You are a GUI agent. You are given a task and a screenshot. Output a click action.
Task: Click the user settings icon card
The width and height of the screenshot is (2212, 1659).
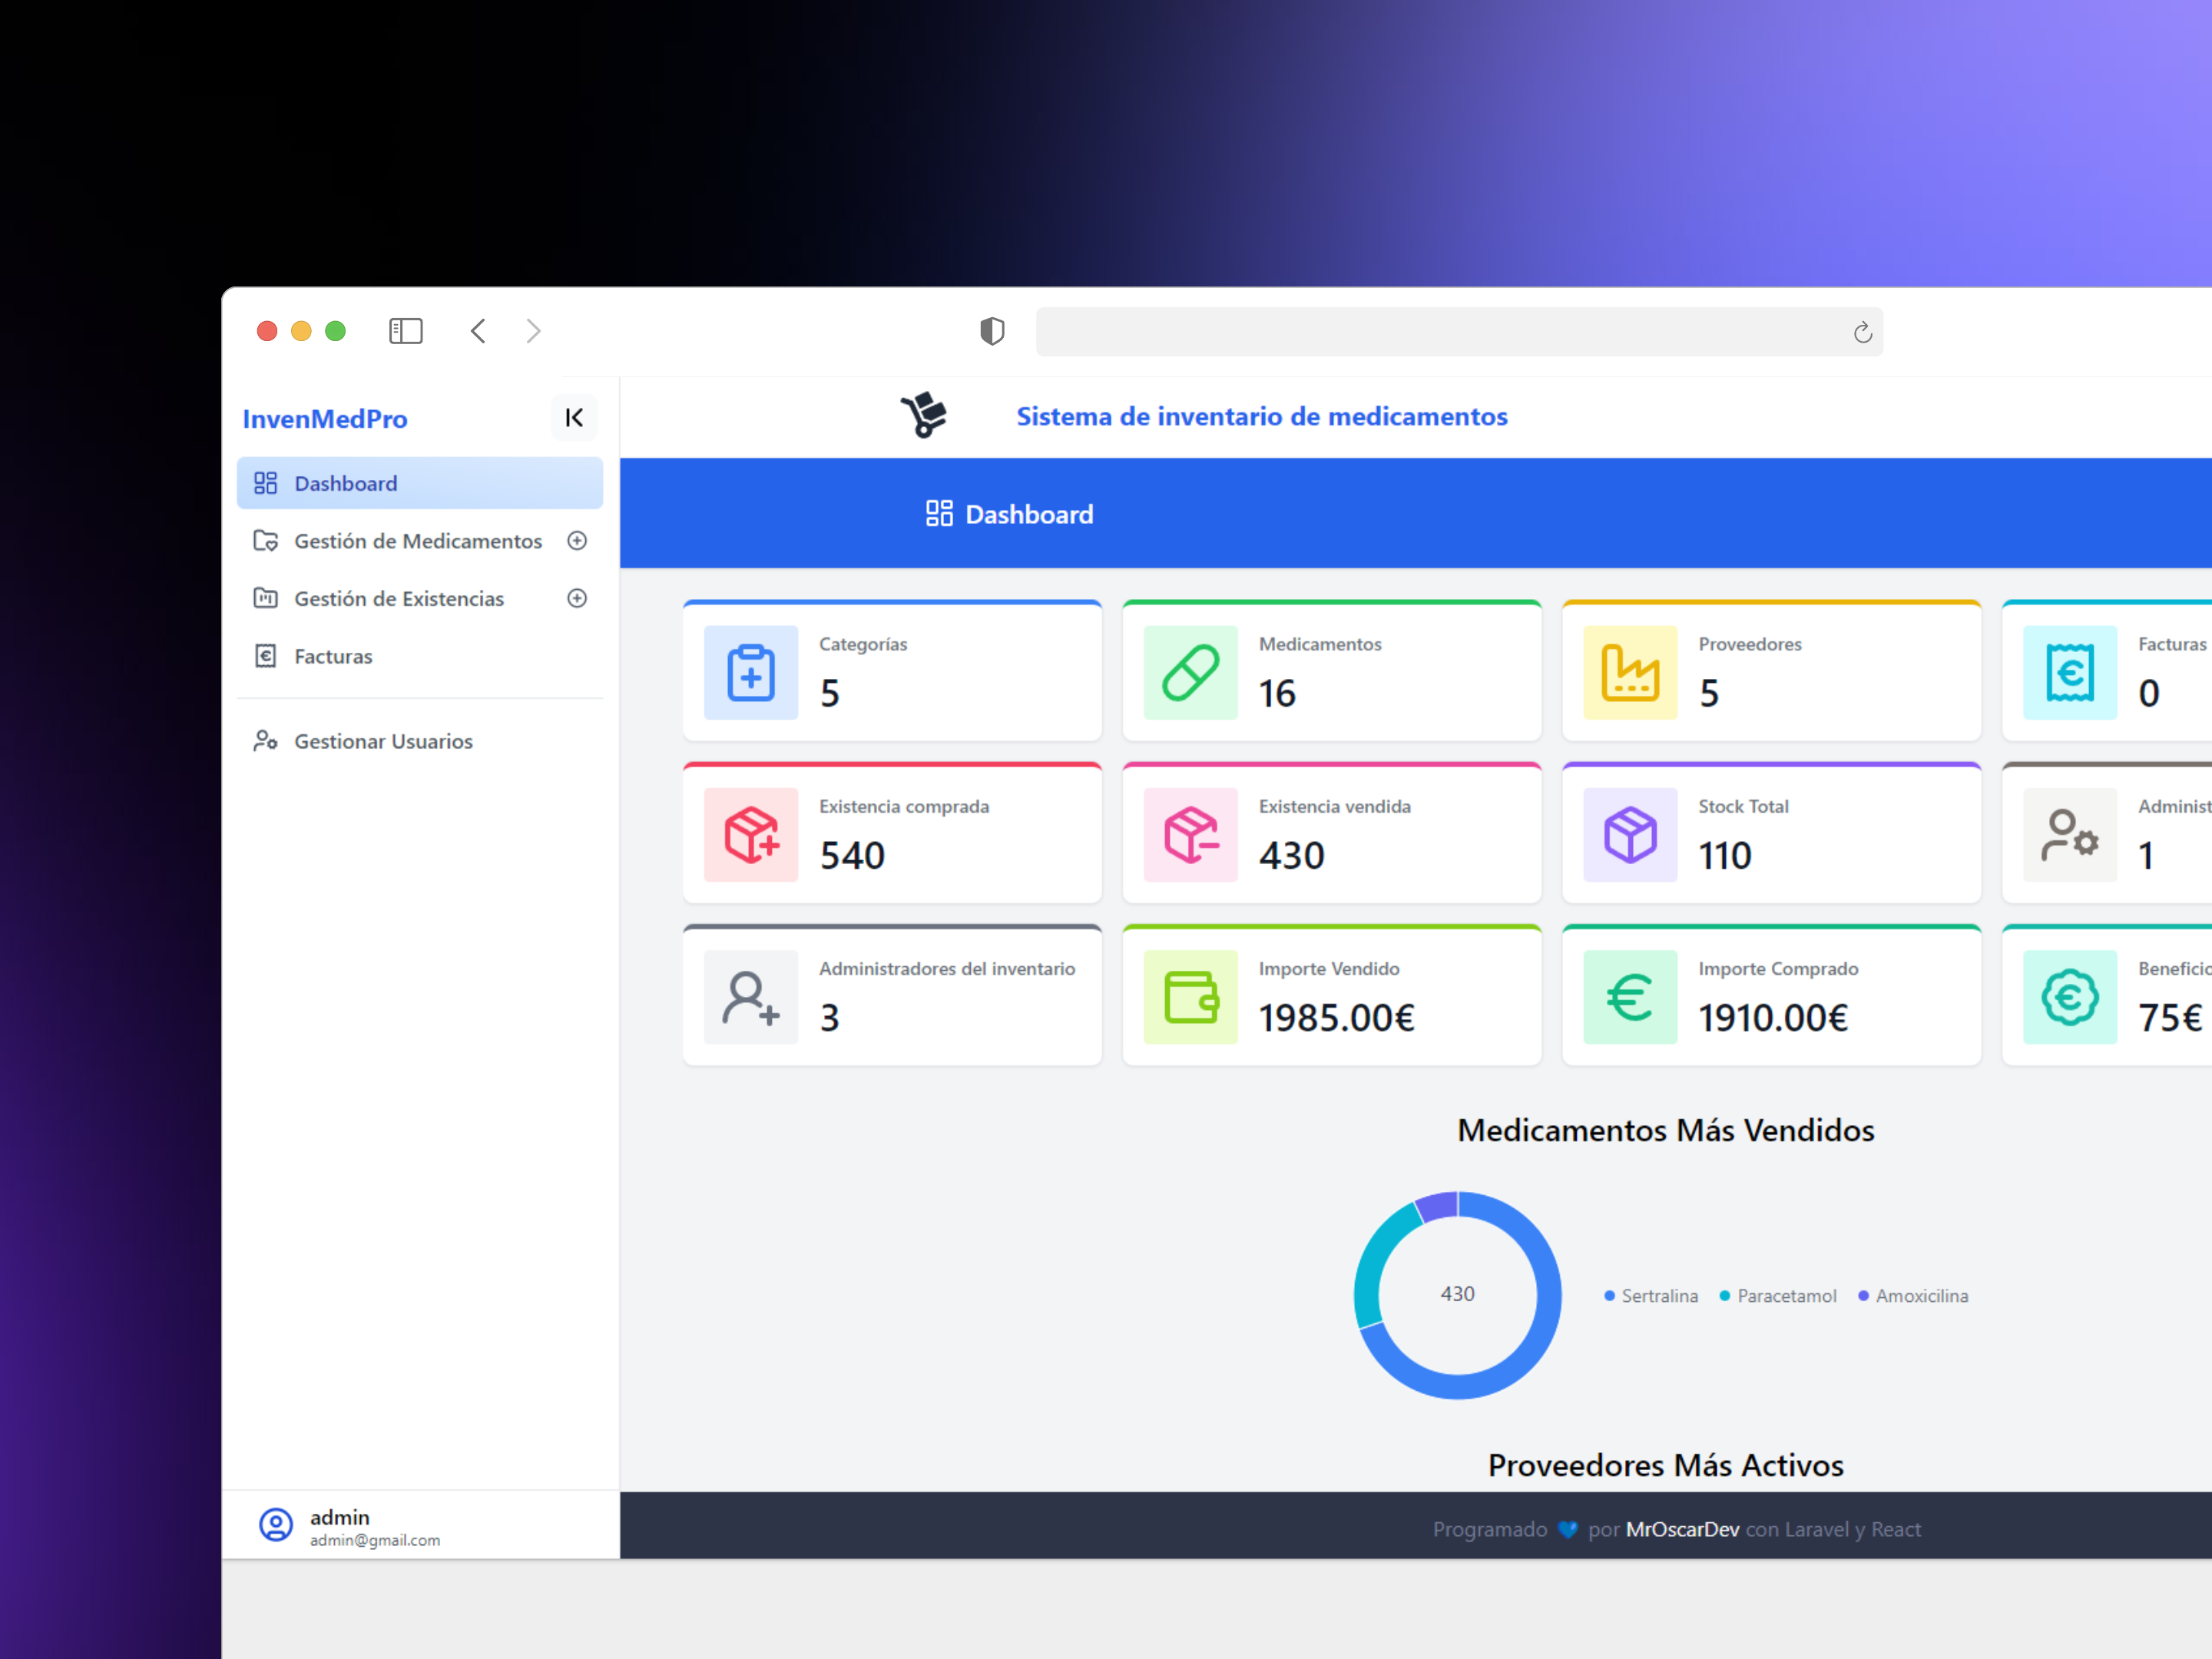(x=2070, y=835)
